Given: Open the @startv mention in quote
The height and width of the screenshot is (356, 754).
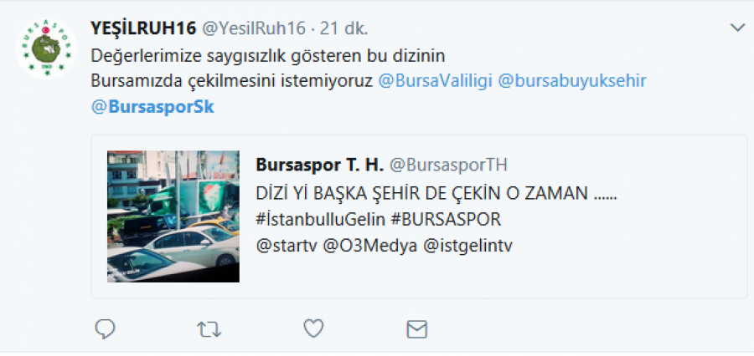Looking at the screenshot, I should (287, 247).
